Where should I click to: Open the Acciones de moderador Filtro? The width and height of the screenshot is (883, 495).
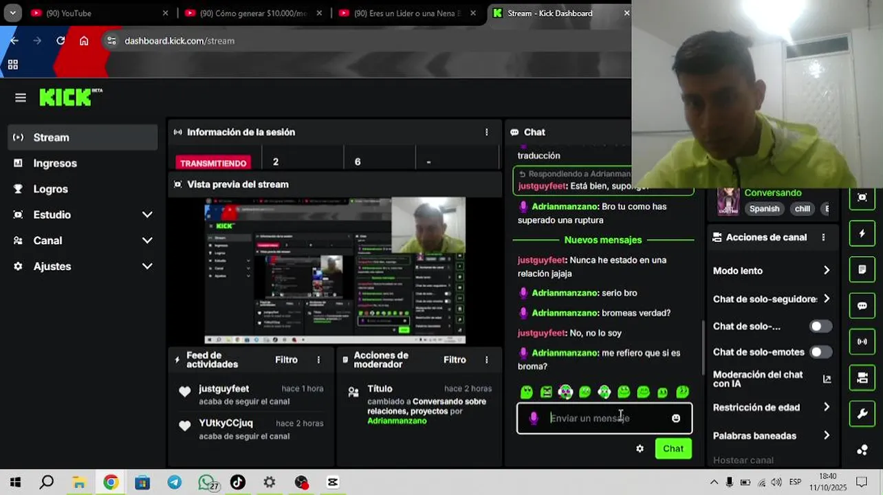455,360
